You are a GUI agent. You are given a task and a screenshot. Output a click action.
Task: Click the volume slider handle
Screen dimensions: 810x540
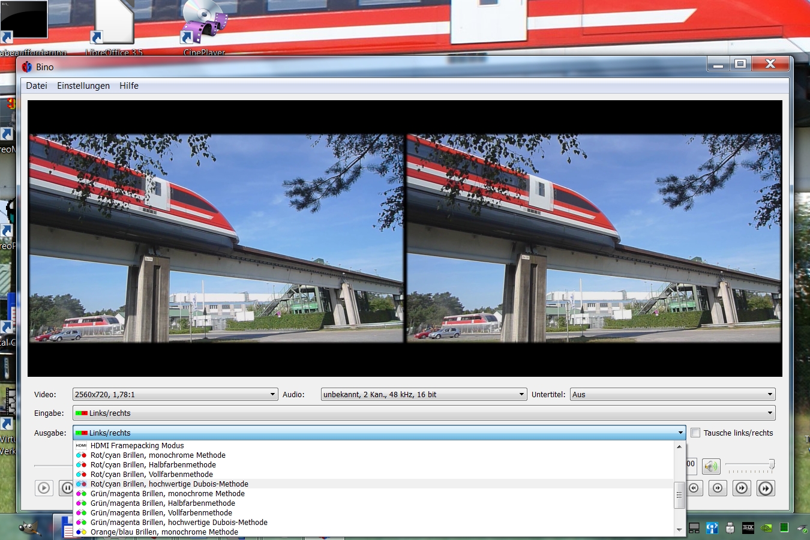[772, 464]
